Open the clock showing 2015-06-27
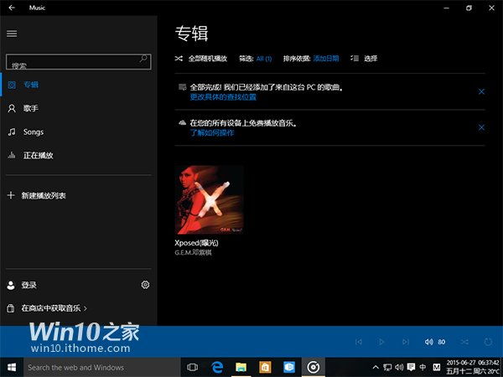 tap(473, 367)
